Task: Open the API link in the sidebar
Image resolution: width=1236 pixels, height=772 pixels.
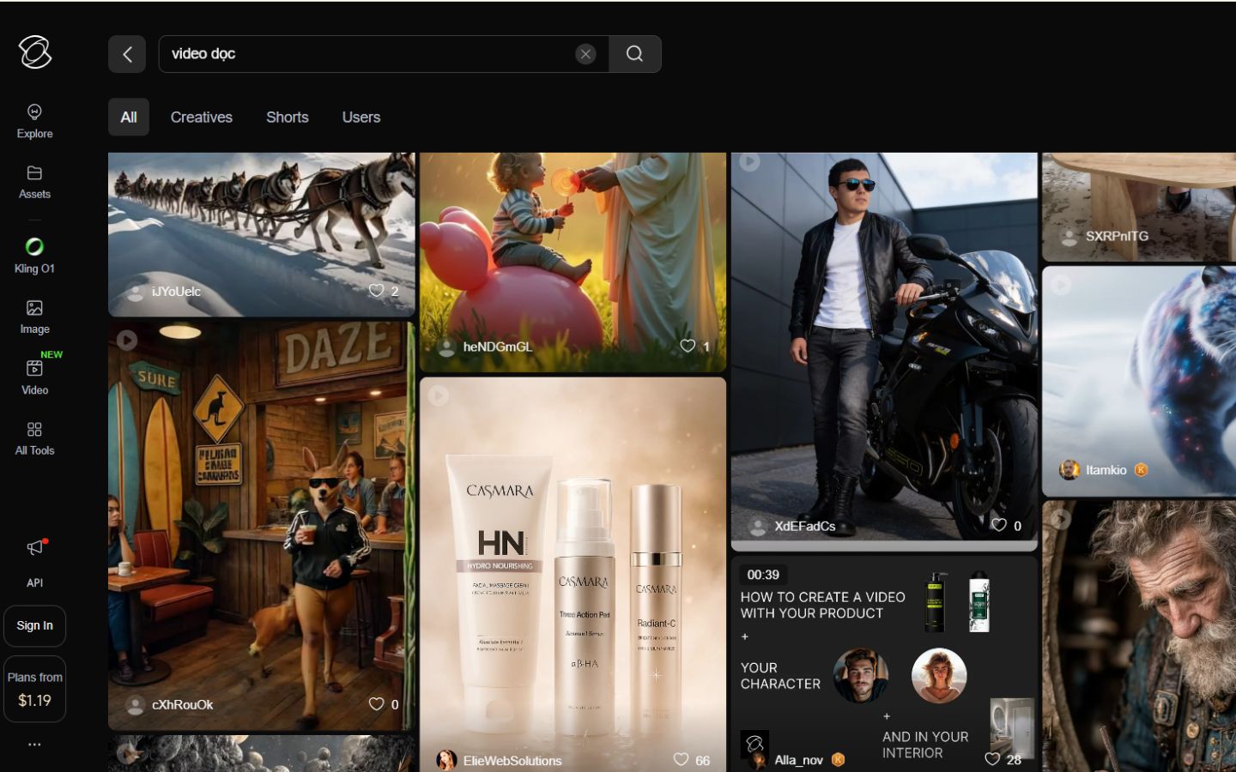Action: click(x=34, y=583)
